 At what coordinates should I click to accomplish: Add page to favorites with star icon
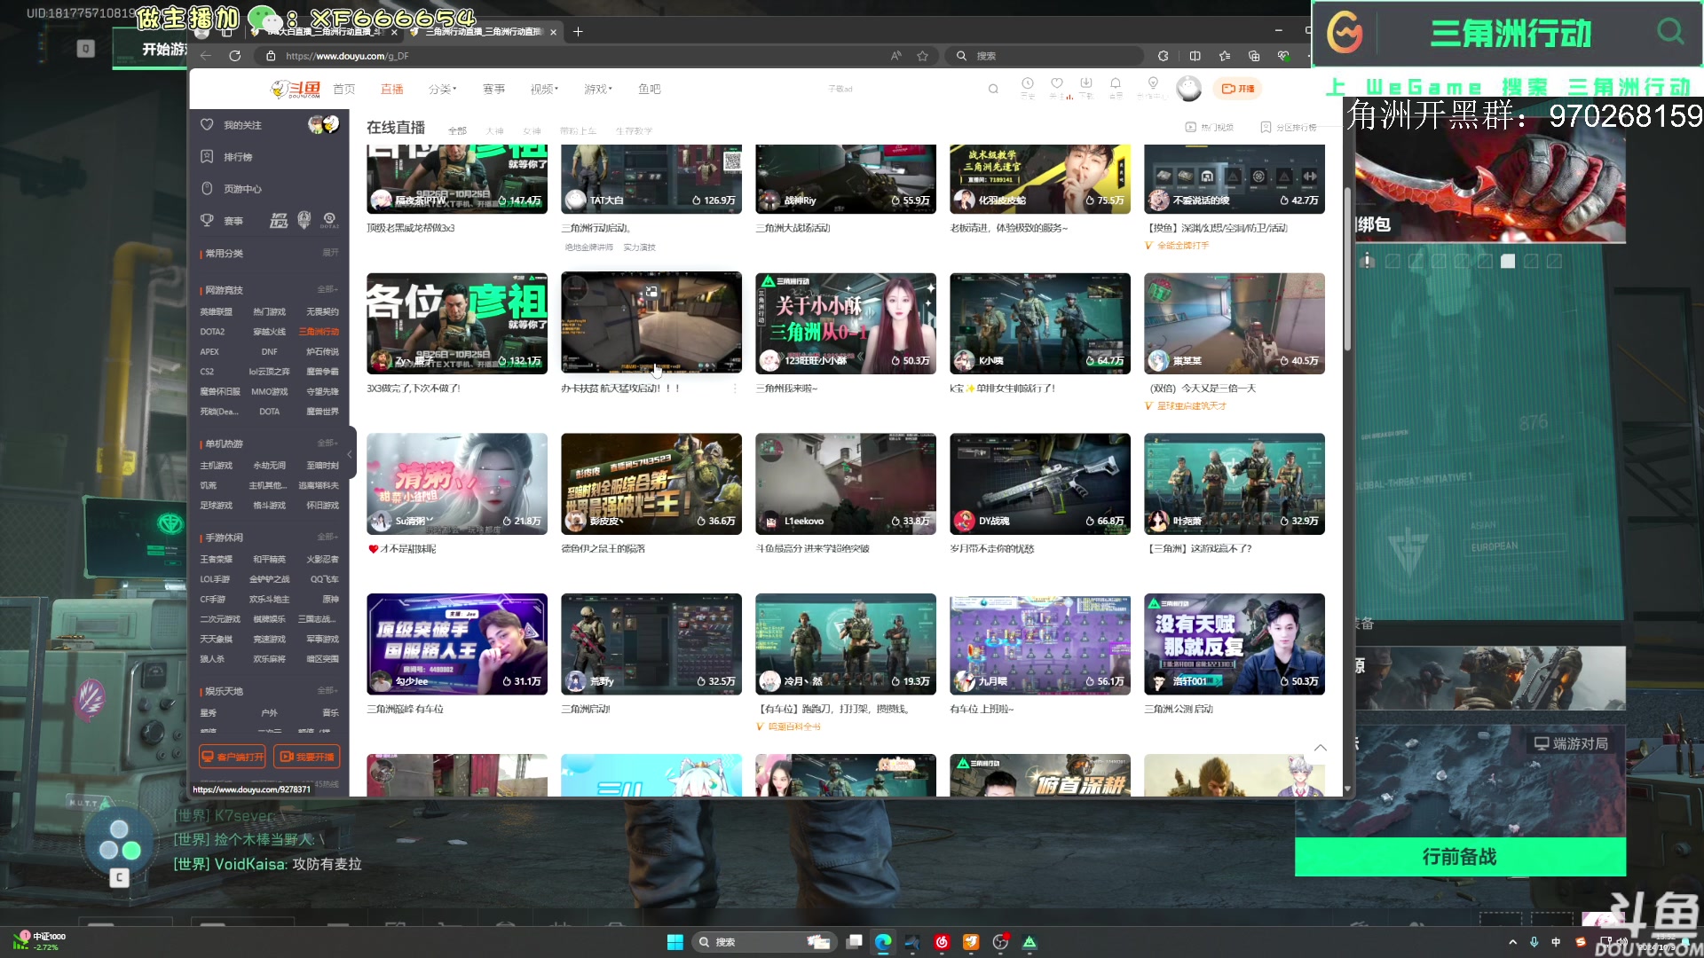[923, 56]
